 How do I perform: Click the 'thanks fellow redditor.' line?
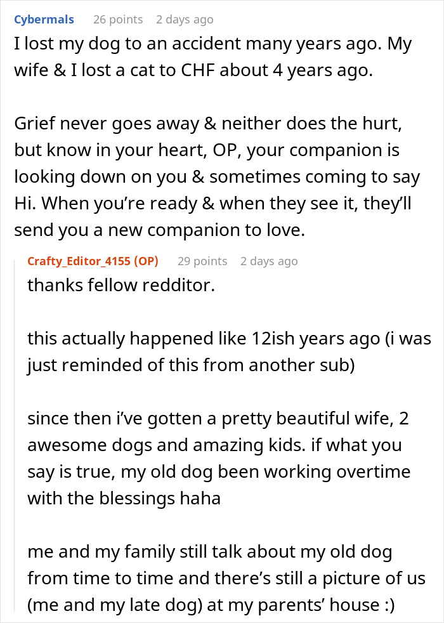coord(121,285)
